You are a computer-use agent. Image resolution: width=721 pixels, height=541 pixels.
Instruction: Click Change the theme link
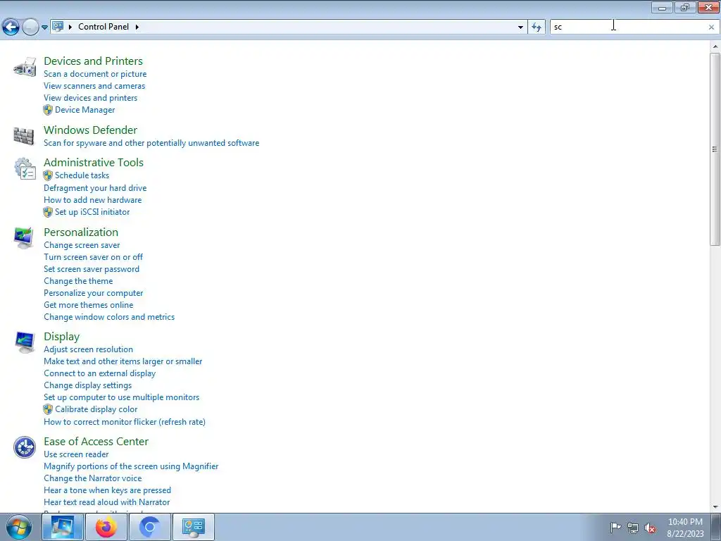point(78,281)
